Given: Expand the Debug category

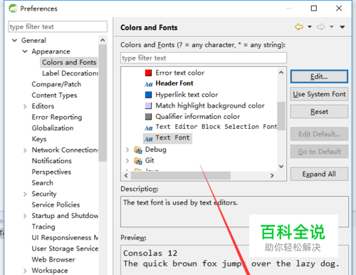Looking at the screenshot, I should [127, 150].
